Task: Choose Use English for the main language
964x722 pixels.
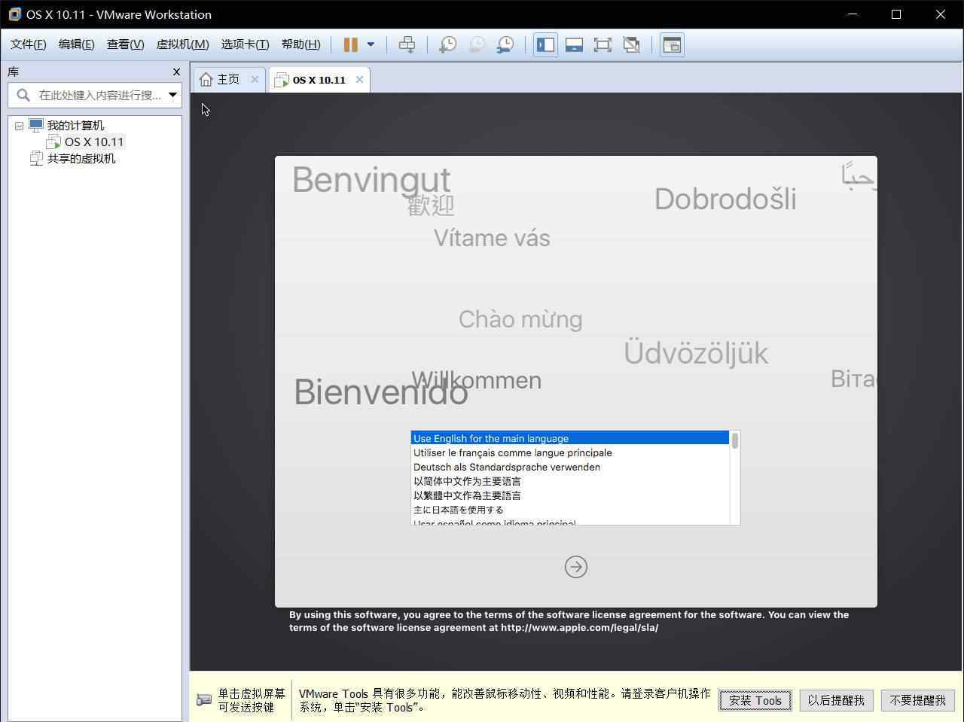Action: pyautogui.click(x=570, y=438)
